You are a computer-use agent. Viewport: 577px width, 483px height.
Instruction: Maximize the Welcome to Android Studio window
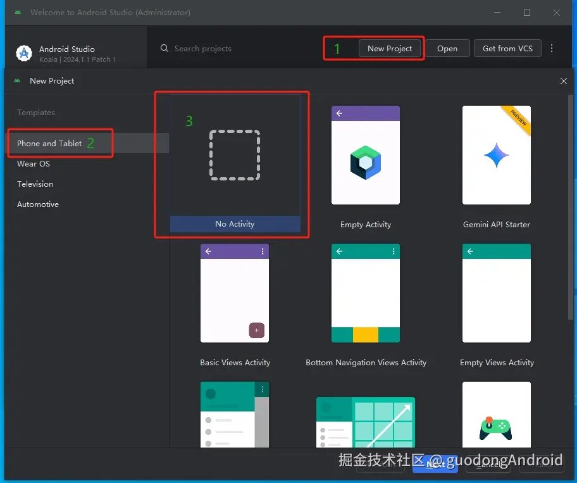527,13
